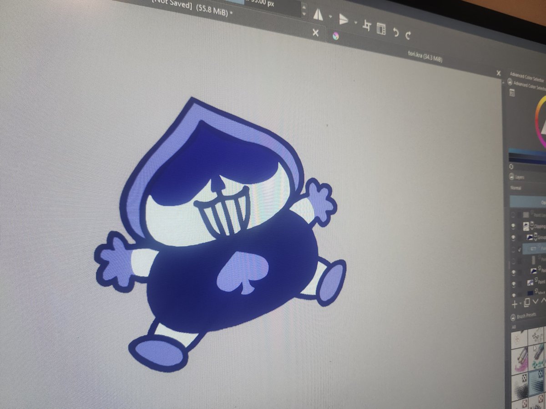Select the Clipping layer thumbnail
Image resolution: width=546 pixels, height=409 pixels.
click(526, 226)
